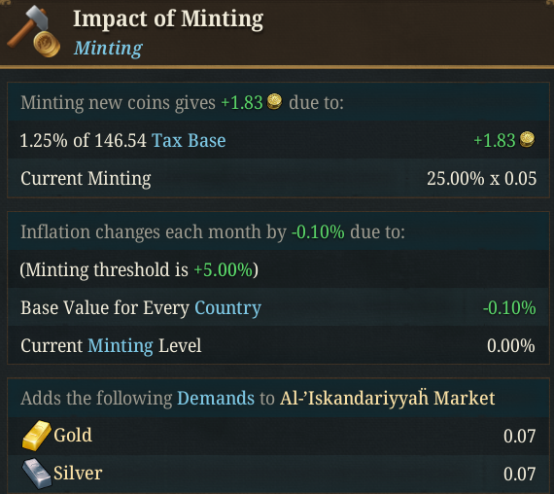Click the coin icon in Tax Base row
The height and width of the screenshot is (494, 554).
[x=527, y=139]
